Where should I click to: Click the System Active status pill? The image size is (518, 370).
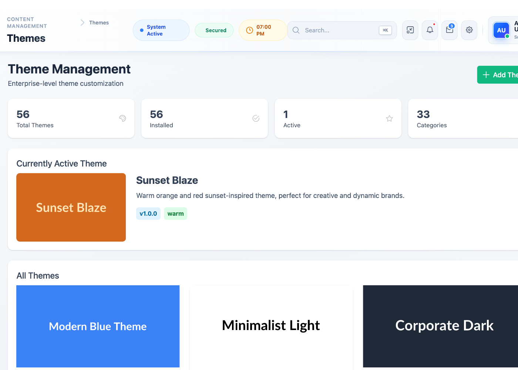click(x=161, y=30)
